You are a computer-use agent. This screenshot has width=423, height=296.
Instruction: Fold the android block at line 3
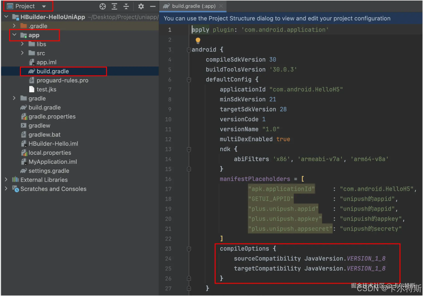pos(189,50)
